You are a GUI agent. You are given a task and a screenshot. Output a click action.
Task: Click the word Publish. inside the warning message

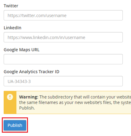(x=27, y=108)
